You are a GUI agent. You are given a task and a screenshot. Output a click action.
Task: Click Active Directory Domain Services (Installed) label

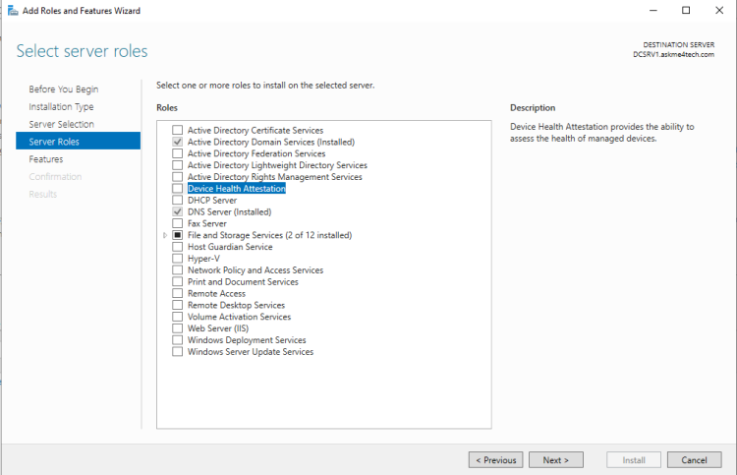[271, 142]
